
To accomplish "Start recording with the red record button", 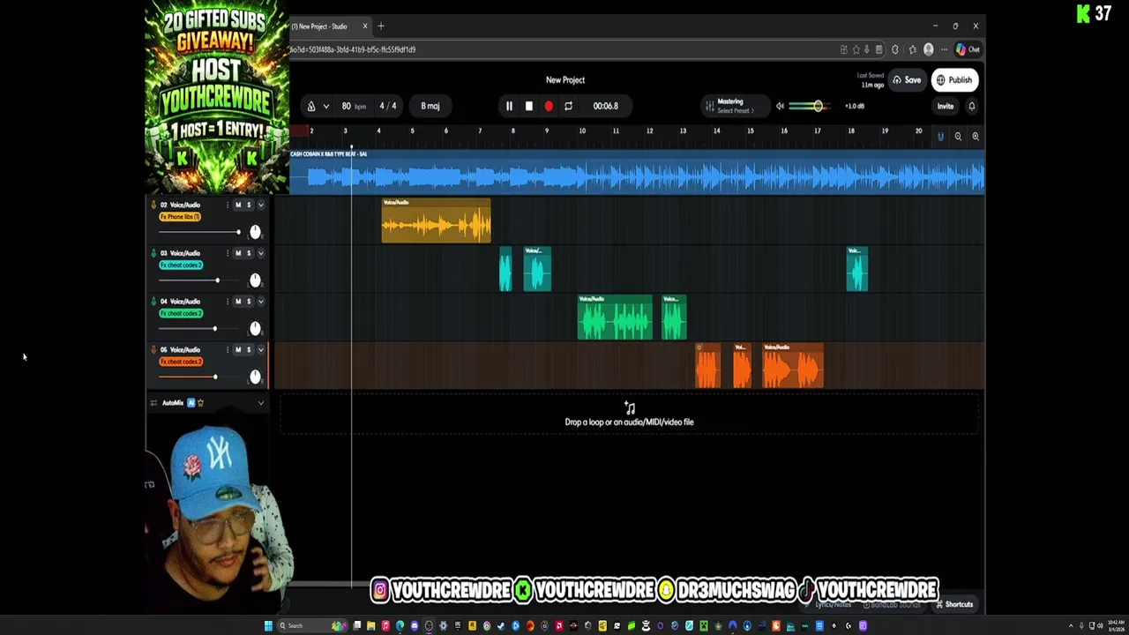I will [549, 106].
